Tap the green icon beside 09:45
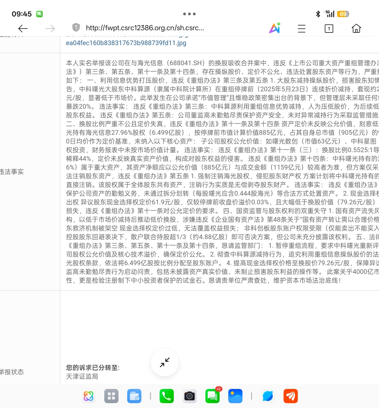Image resolution: width=379 pixels, height=408 pixels. 39,14
